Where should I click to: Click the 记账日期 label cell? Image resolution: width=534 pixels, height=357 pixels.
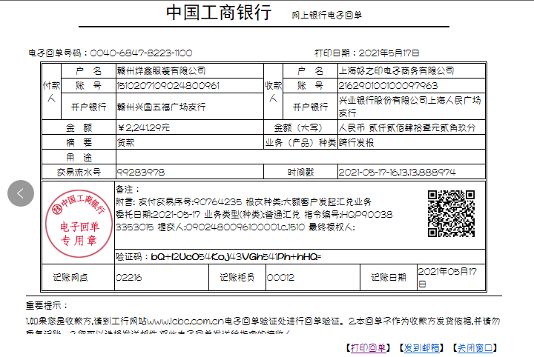tap(389, 278)
